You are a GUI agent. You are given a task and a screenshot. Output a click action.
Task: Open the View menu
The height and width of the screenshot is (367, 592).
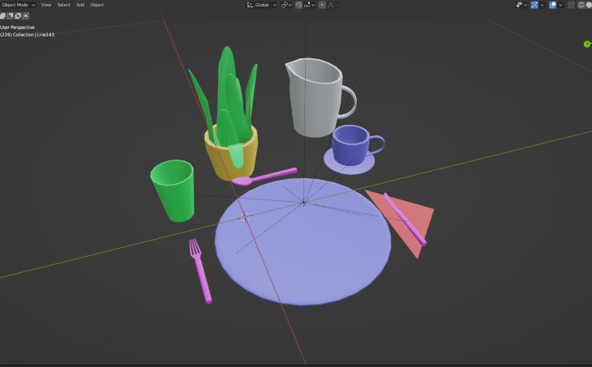[x=45, y=5]
